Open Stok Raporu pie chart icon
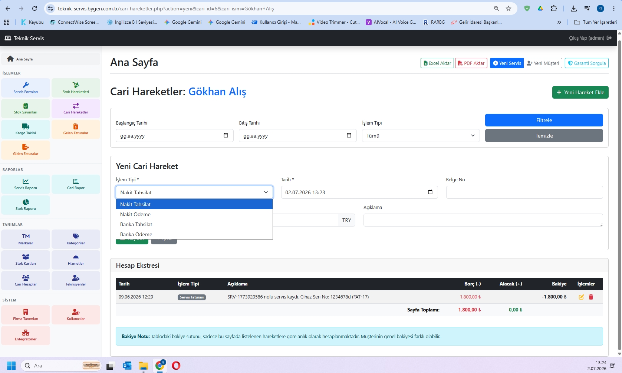Viewport: 622px width, 373px height. pos(26,205)
